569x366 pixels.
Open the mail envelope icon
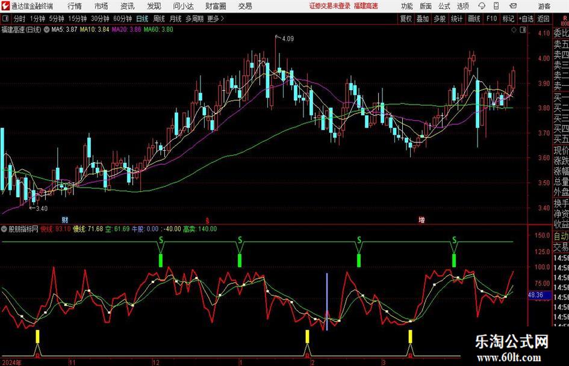(513, 6)
